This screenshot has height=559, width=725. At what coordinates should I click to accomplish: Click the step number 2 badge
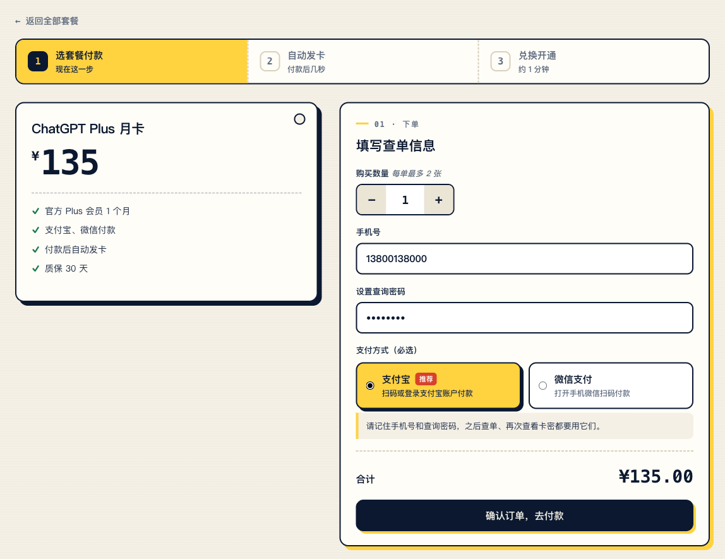pos(270,61)
